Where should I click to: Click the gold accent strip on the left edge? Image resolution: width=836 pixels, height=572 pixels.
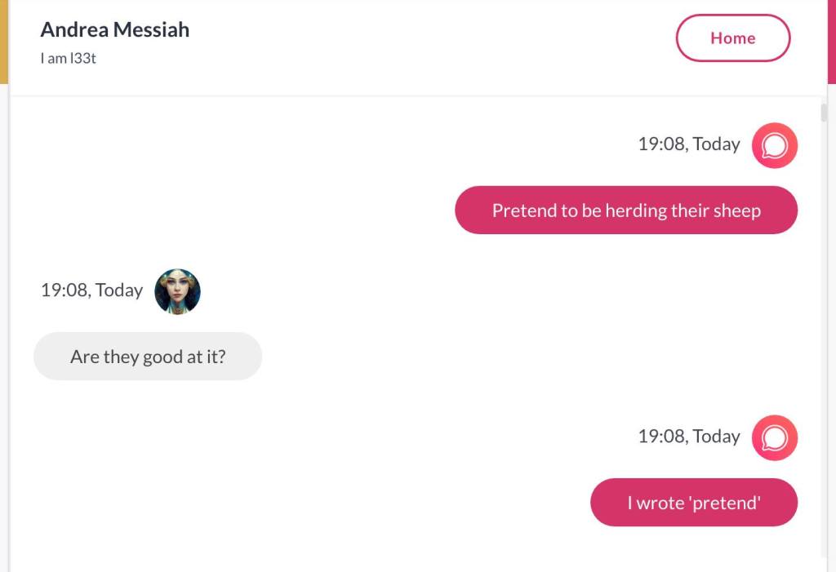[x=4, y=41]
